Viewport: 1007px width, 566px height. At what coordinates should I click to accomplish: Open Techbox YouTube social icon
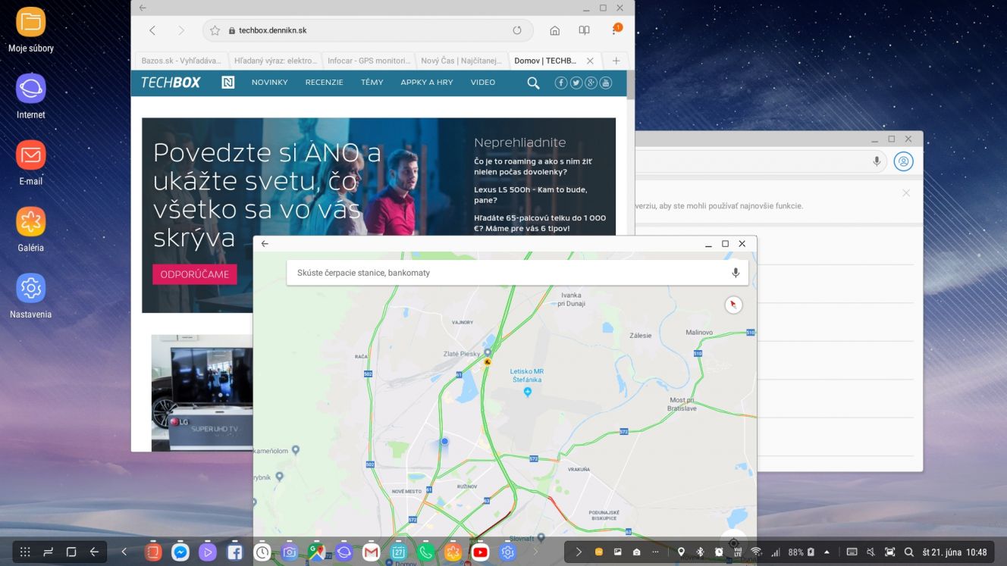605,83
